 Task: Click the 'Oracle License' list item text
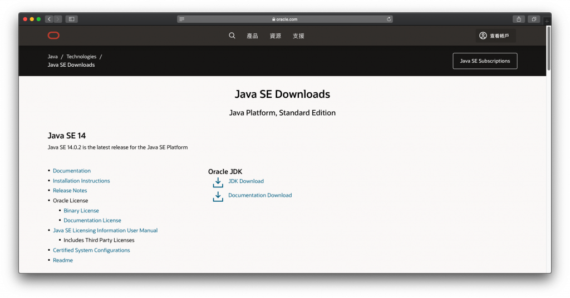70,201
